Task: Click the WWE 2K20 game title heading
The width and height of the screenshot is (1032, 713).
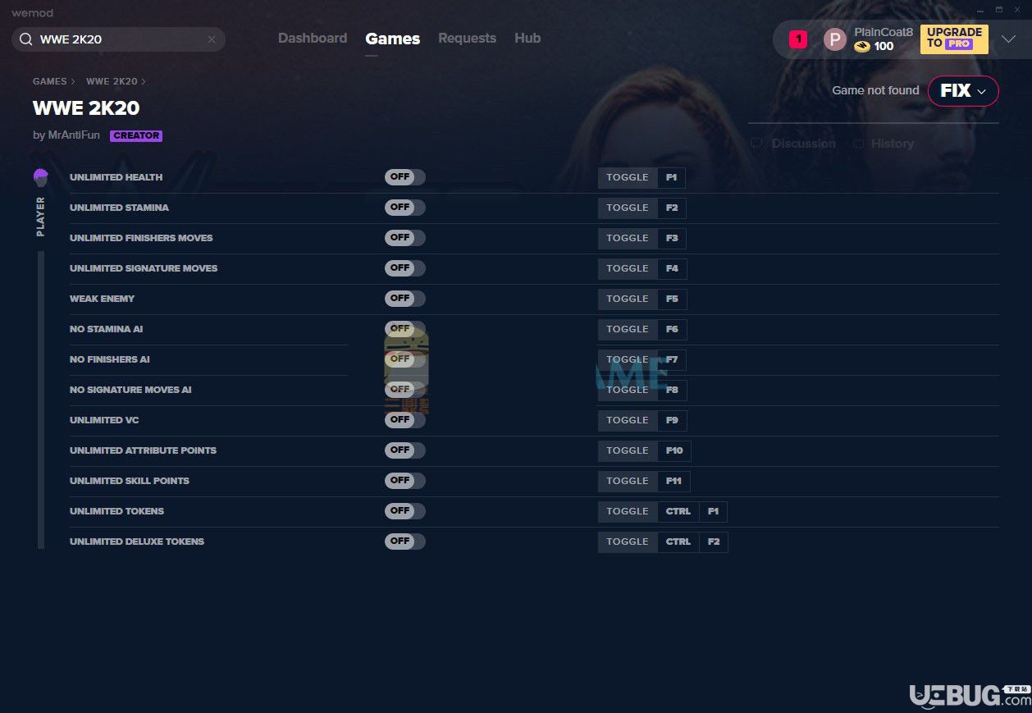Action: pyautogui.click(x=86, y=108)
